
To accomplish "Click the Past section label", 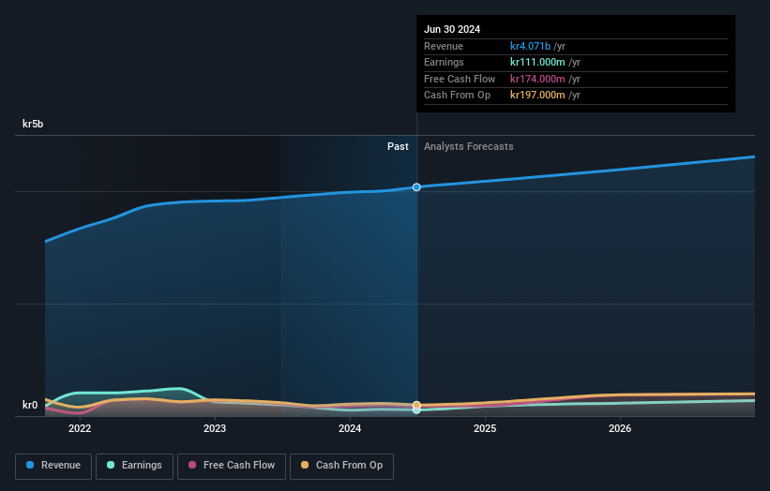I will click(x=398, y=146).
